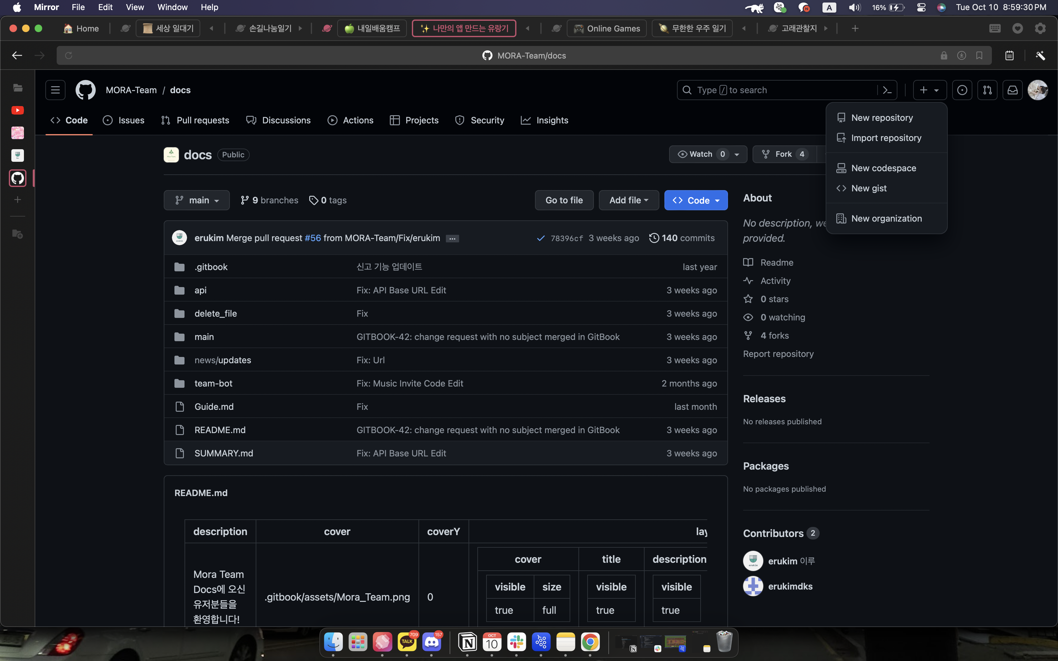The image size is (1058, 661).
Task: Expand the commit message ellipsis button
Action: [x=452, y=238]
